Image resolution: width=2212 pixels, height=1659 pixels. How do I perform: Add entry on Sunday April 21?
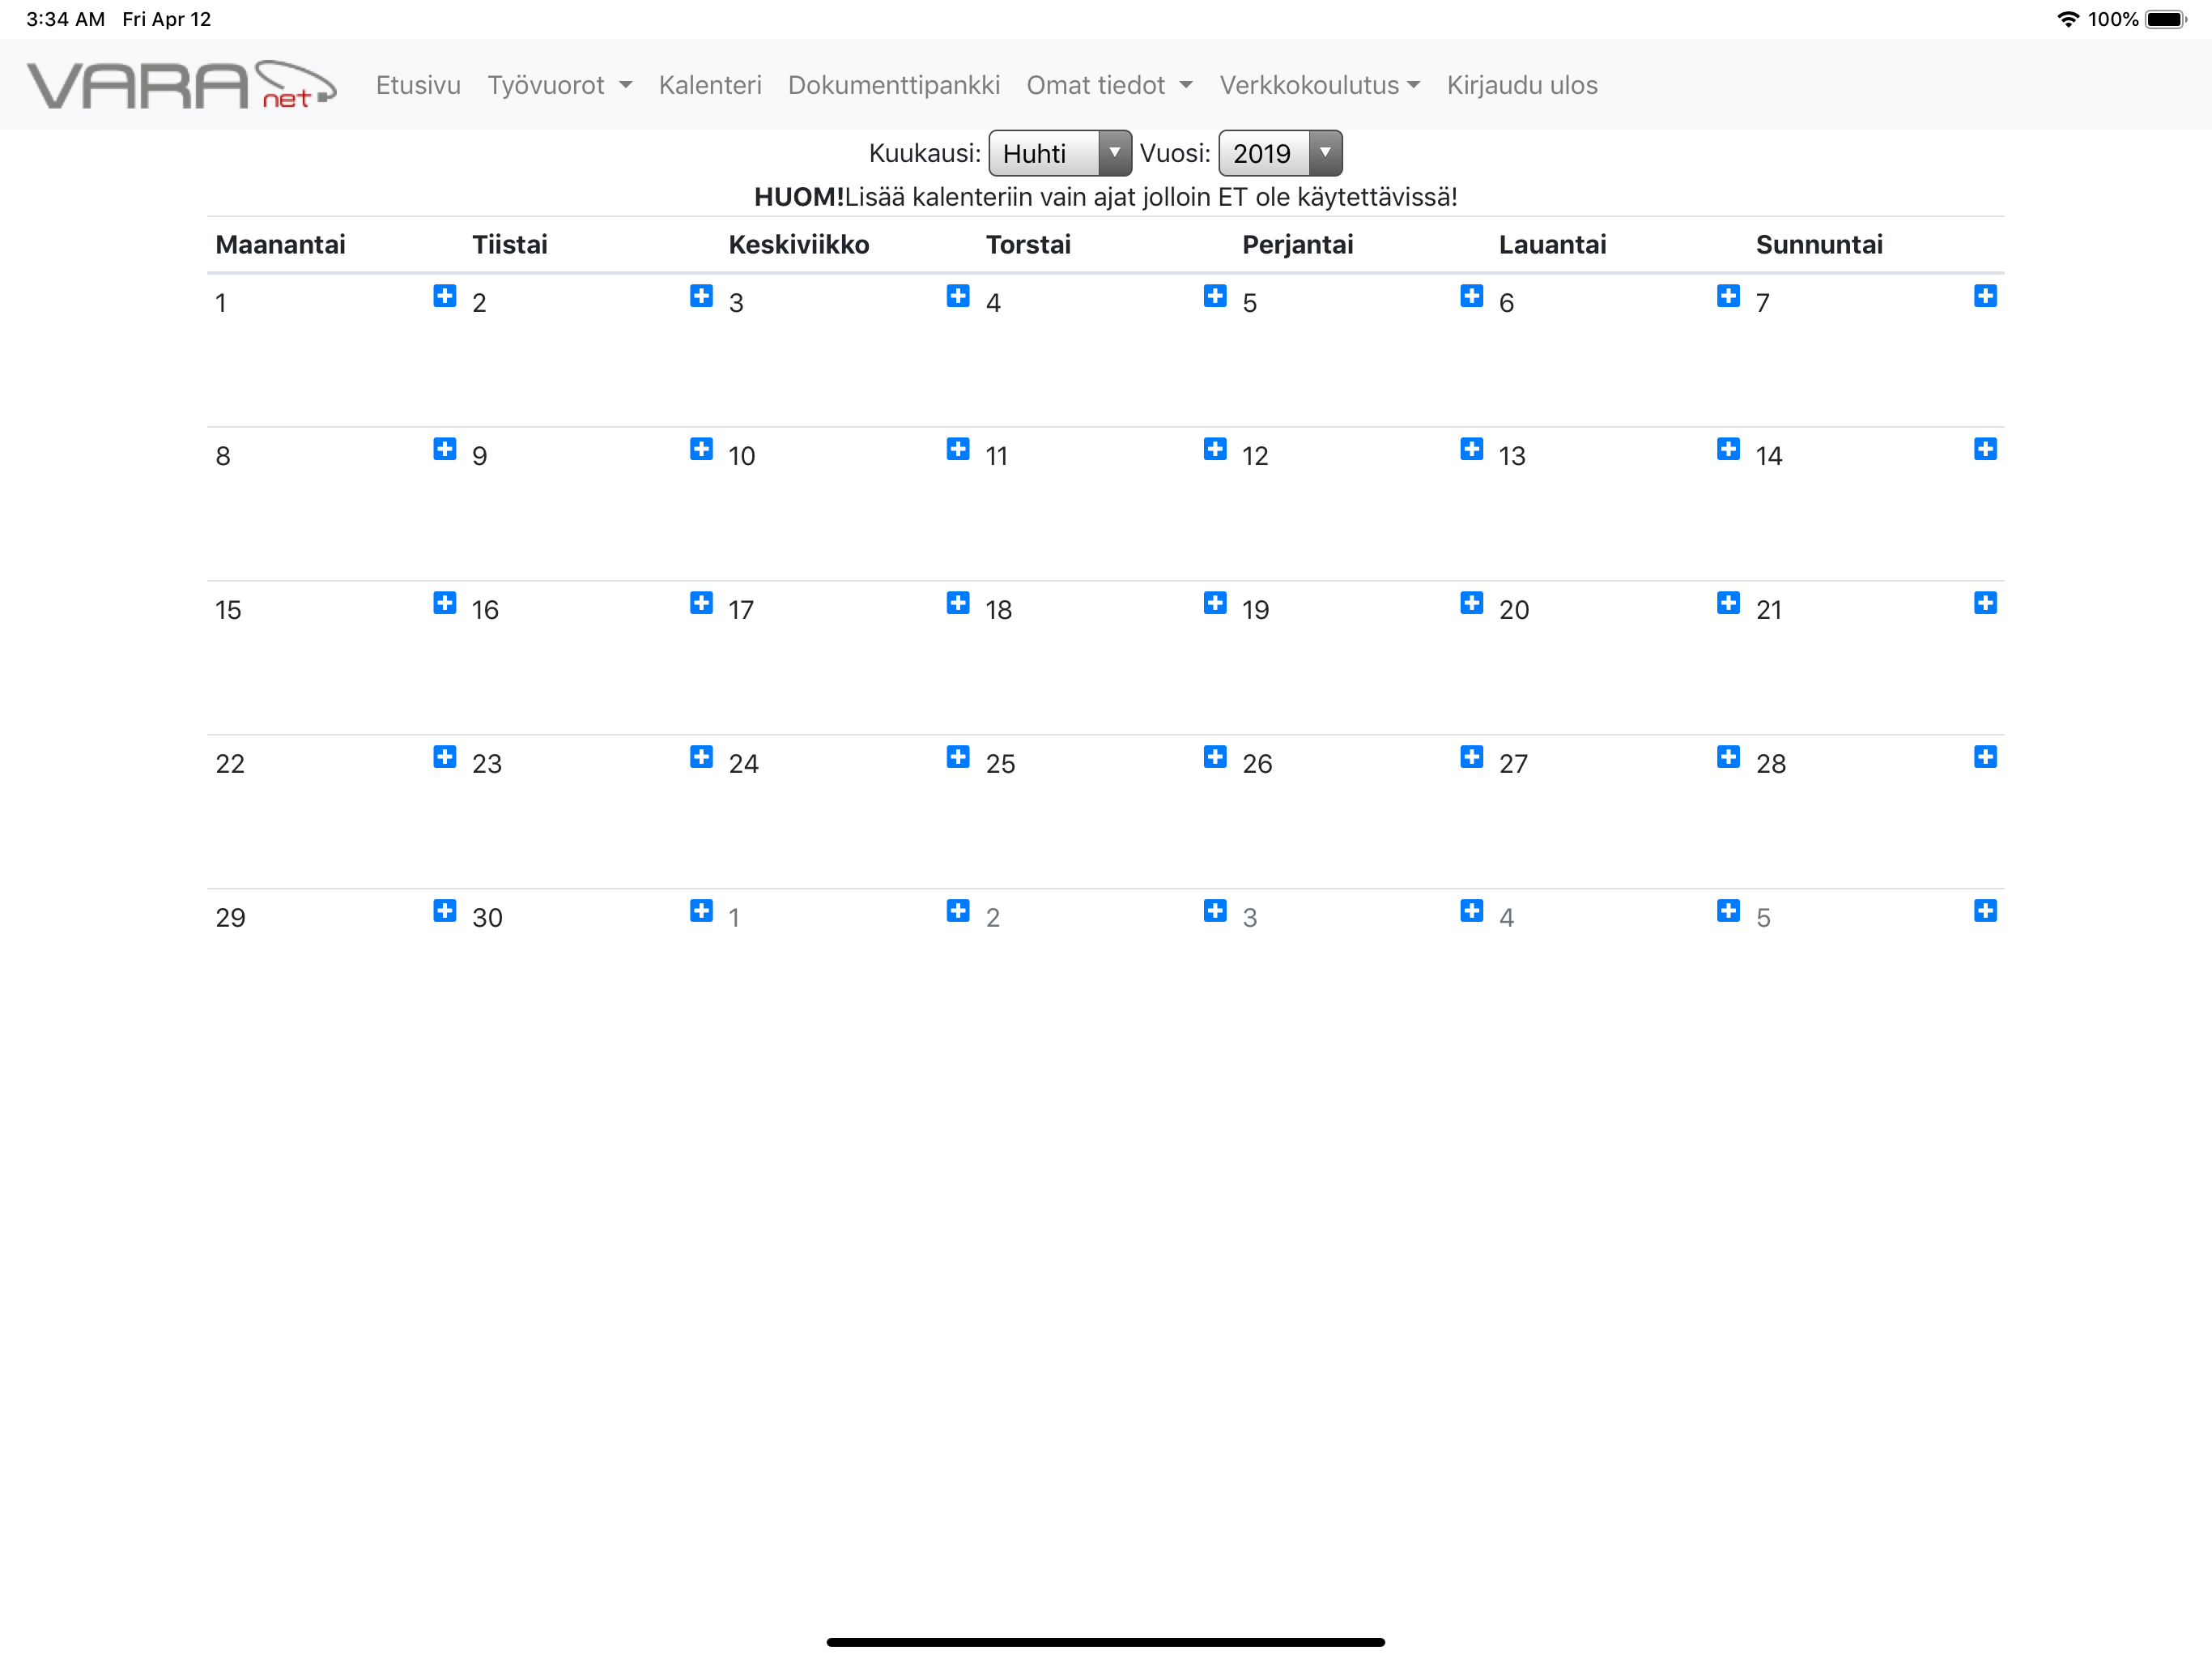click(x=1985, y=603)
